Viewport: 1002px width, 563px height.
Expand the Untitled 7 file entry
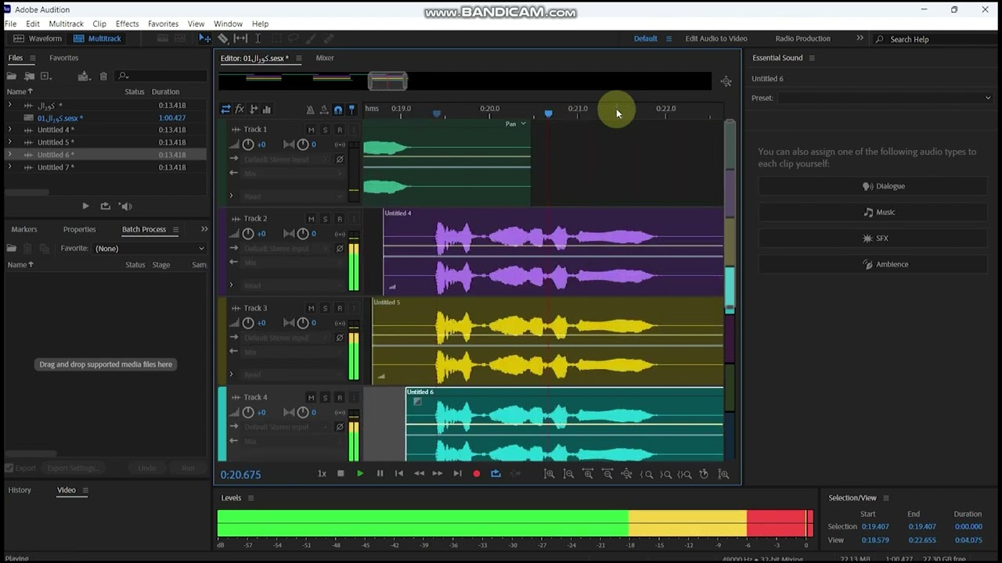(9, 167)
